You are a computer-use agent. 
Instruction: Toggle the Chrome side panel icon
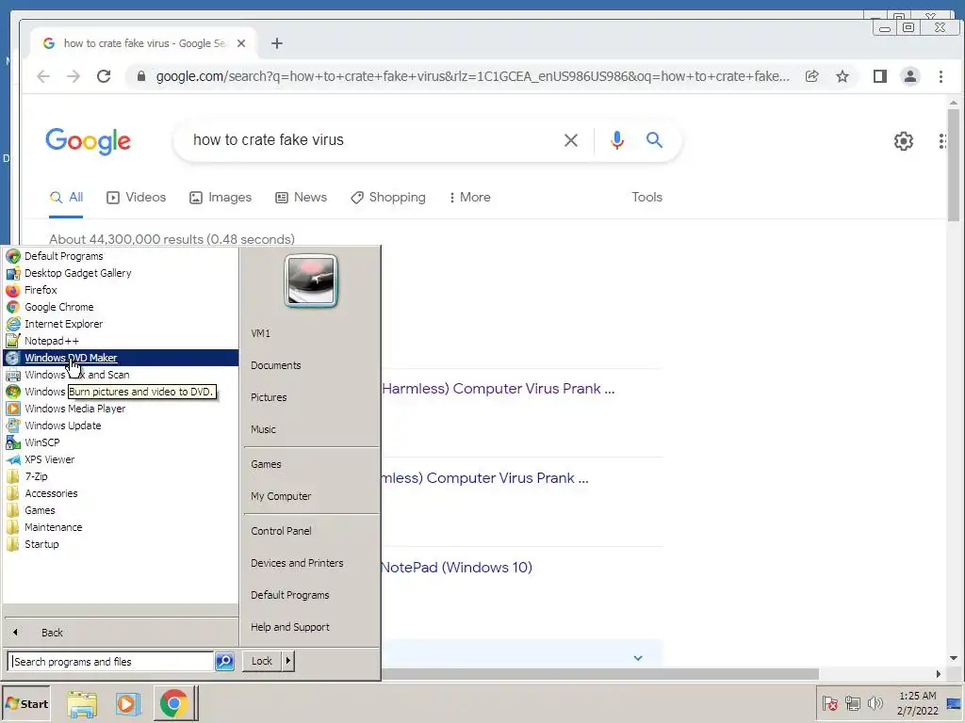coord(880,76)
